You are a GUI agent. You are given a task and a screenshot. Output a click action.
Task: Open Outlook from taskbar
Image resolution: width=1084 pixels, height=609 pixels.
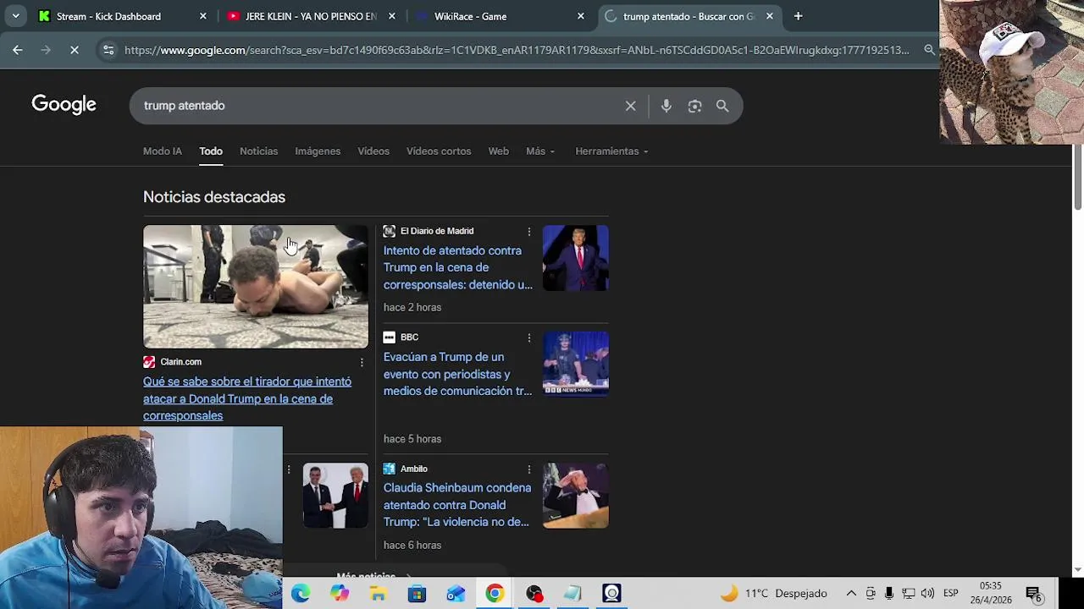(456, 594)
